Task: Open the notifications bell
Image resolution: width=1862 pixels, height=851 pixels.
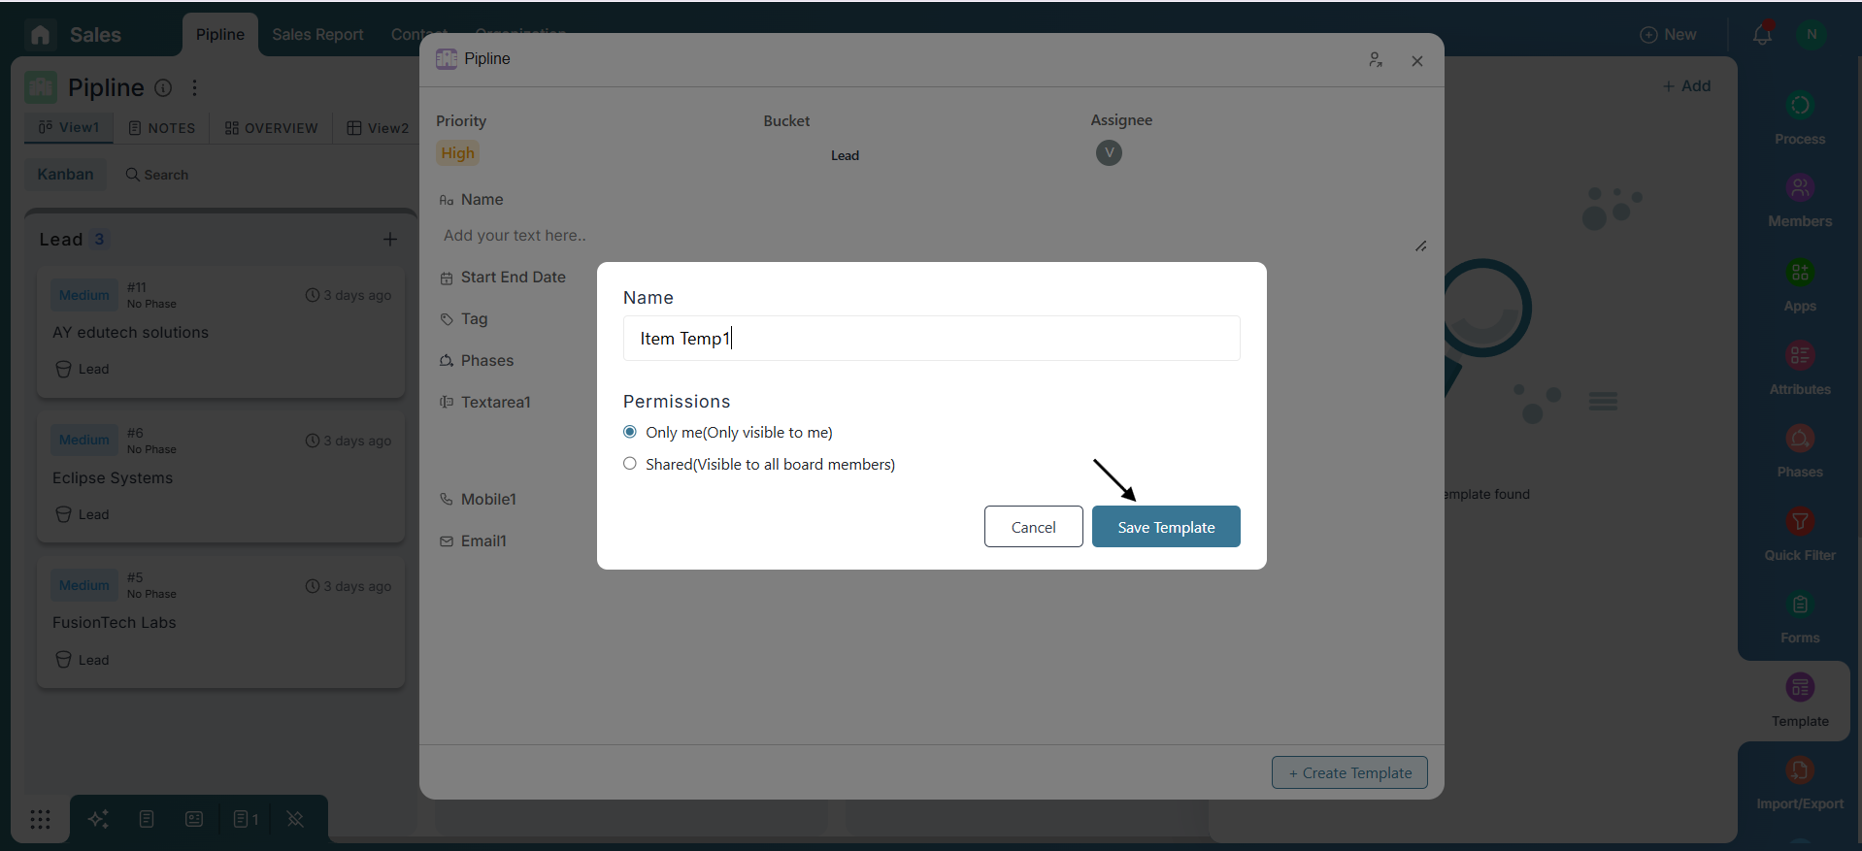Action: (x=1762, y=35)
